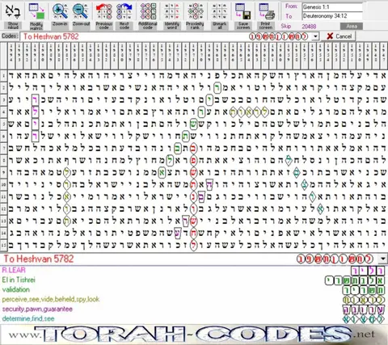Go to Previous code with red arrow icon
This screenshot has height=345, width=388.
coord(104,11)
